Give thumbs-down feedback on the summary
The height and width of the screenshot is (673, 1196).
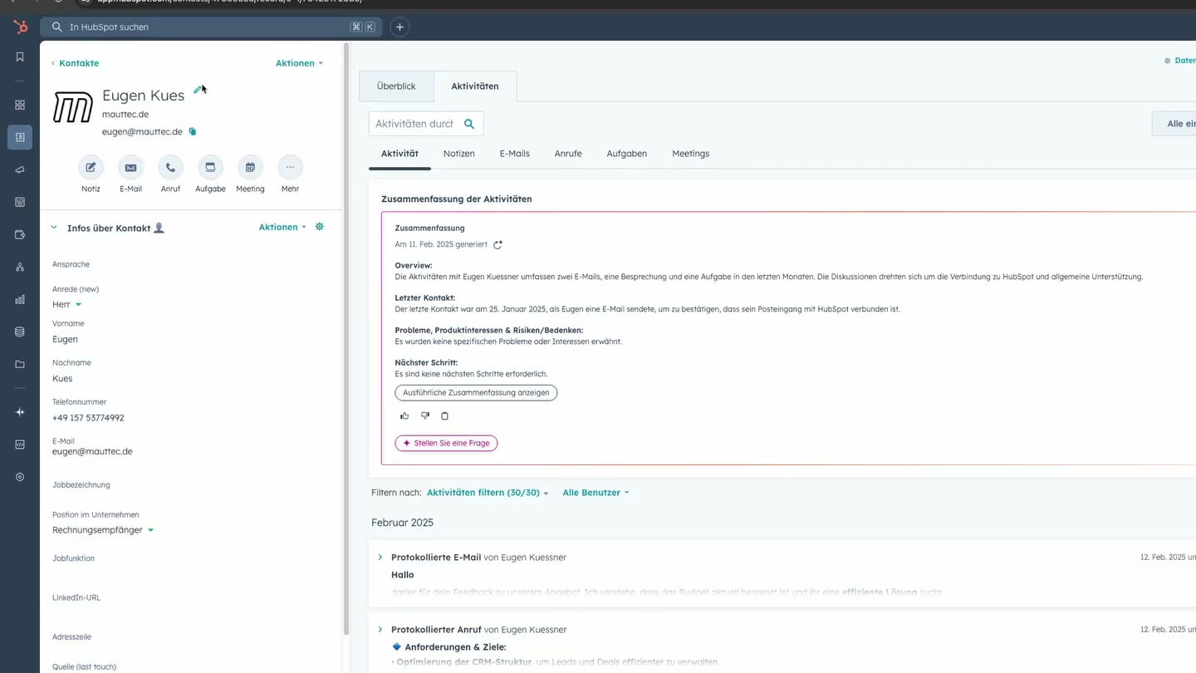coord(424,415)
